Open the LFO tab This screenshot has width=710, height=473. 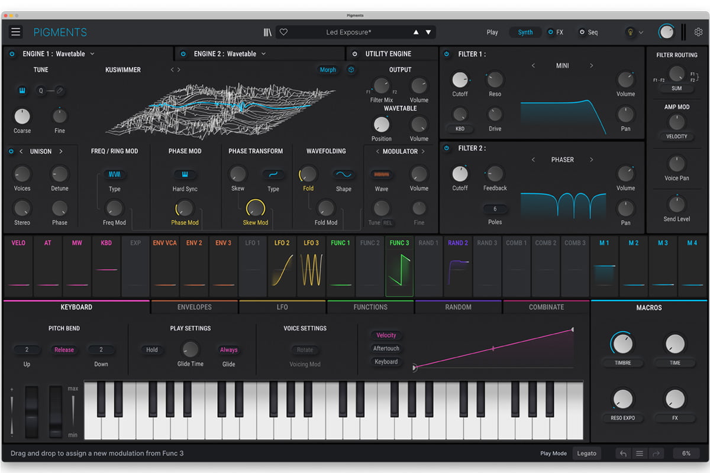(282, 307)
